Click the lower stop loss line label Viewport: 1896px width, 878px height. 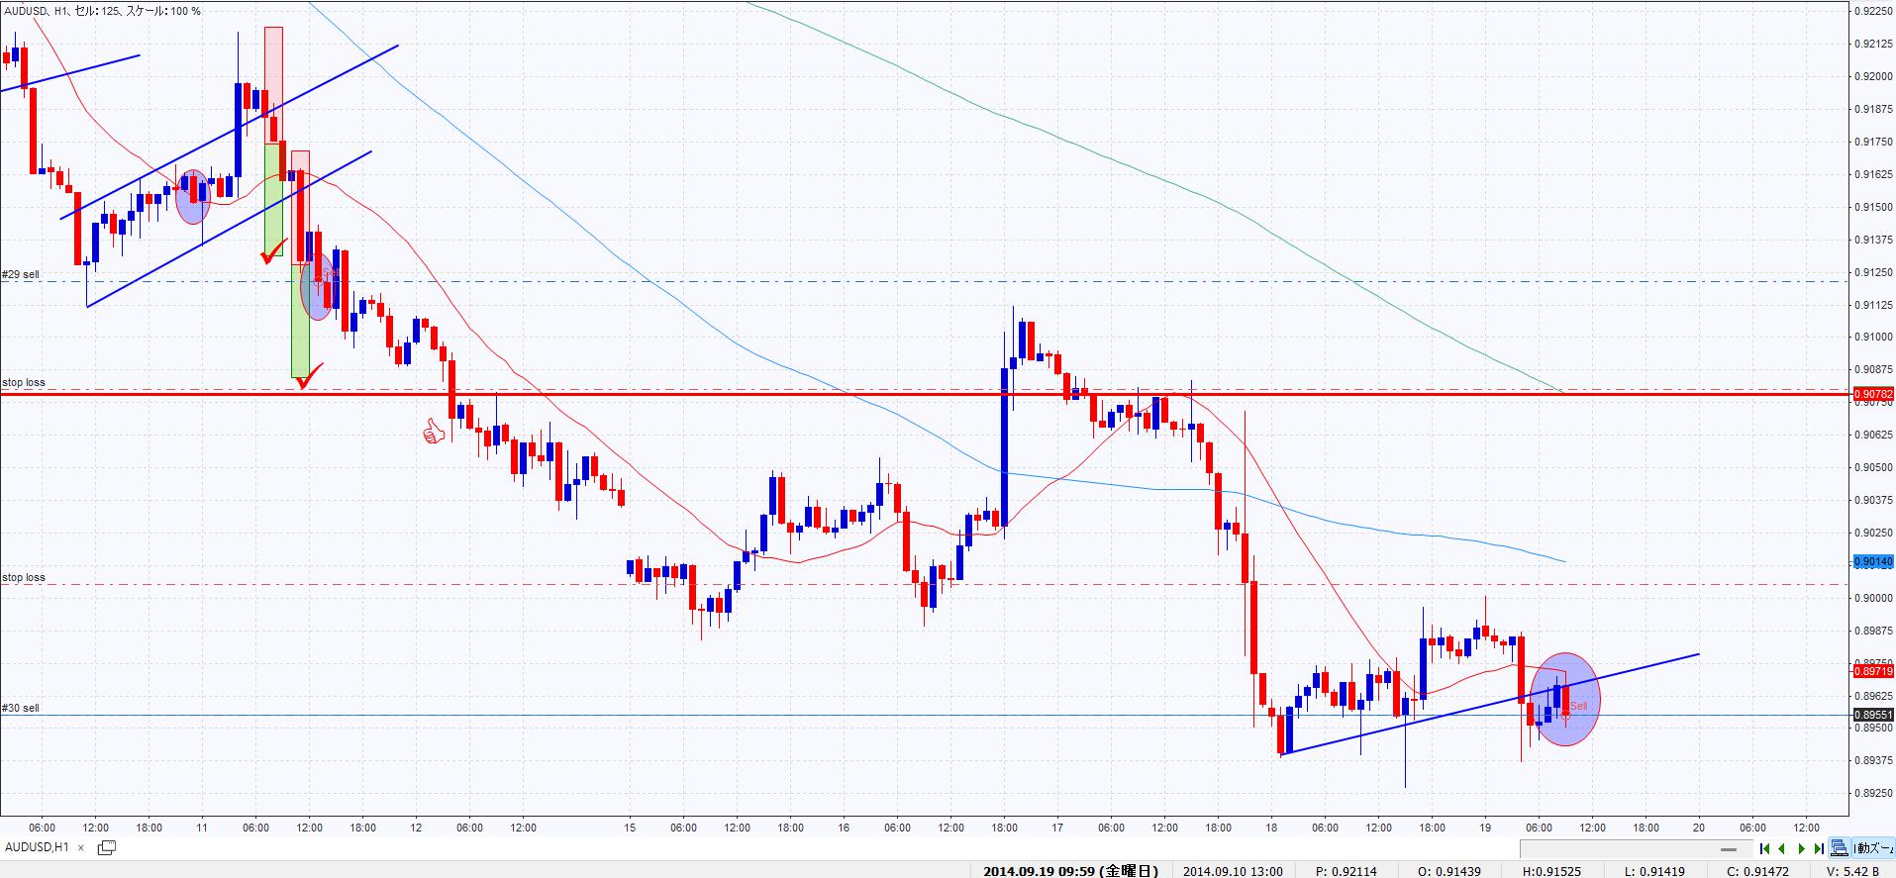click(x=24, y=577)
